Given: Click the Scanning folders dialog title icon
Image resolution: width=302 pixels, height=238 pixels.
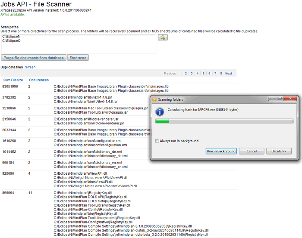Looking at the screenshot, I should pos(154,99).
